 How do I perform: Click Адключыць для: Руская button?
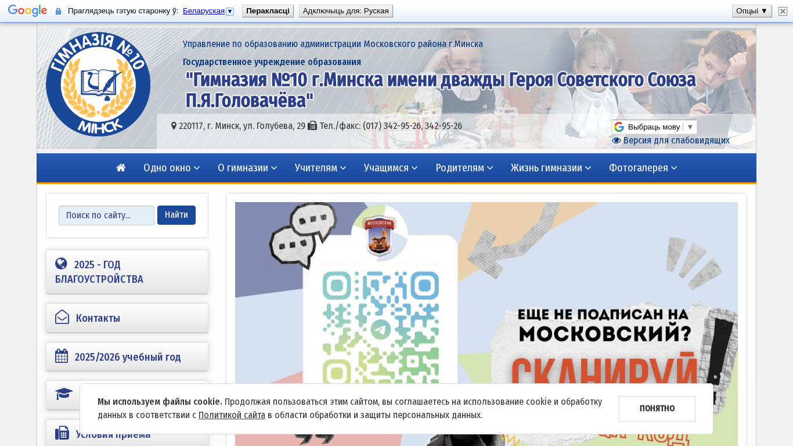(x=346, y=11)
